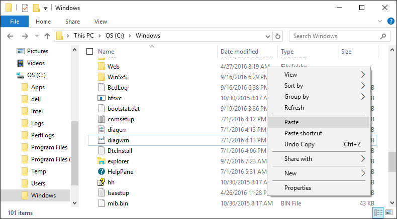Open the View submenu in context menu
Viewport: 397px width, 219px height.
(319, 75)
